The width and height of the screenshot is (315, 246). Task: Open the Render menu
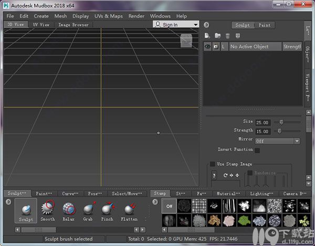pyautogui.click(x=136, y=16)
